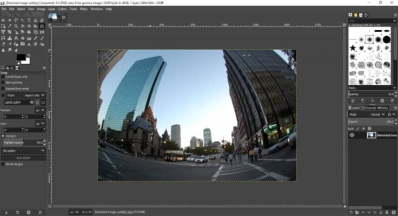
Task: Open the File menu
Action: coord(4,9)
